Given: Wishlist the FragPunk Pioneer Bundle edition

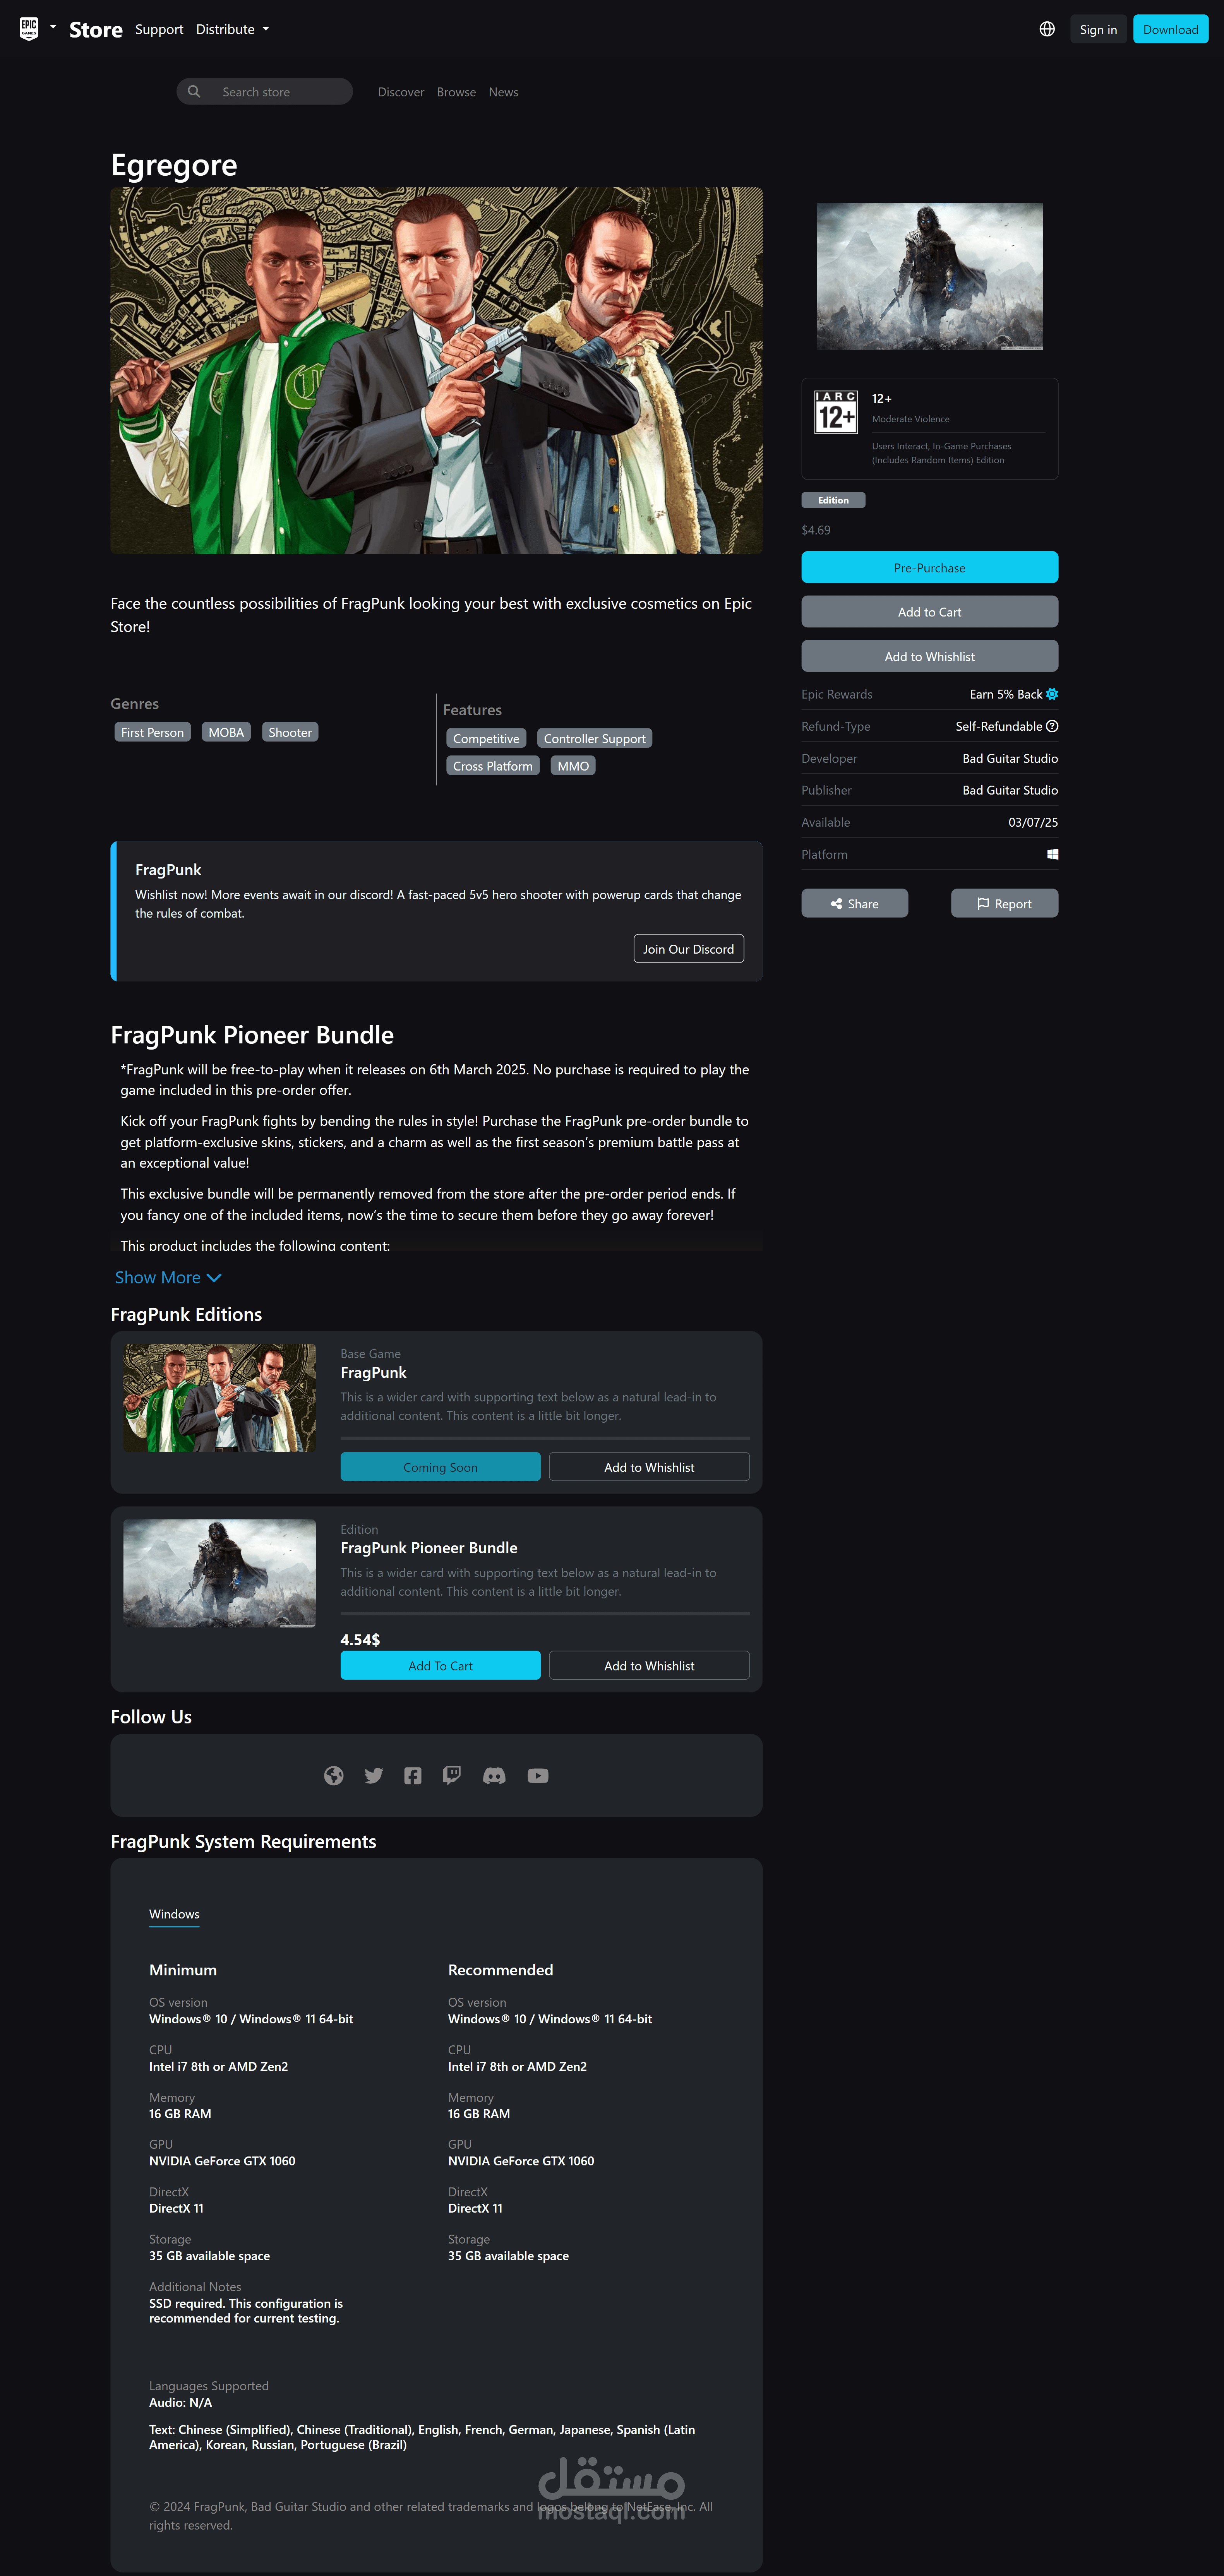Looking at the screenshot, I should point(649,1665).
